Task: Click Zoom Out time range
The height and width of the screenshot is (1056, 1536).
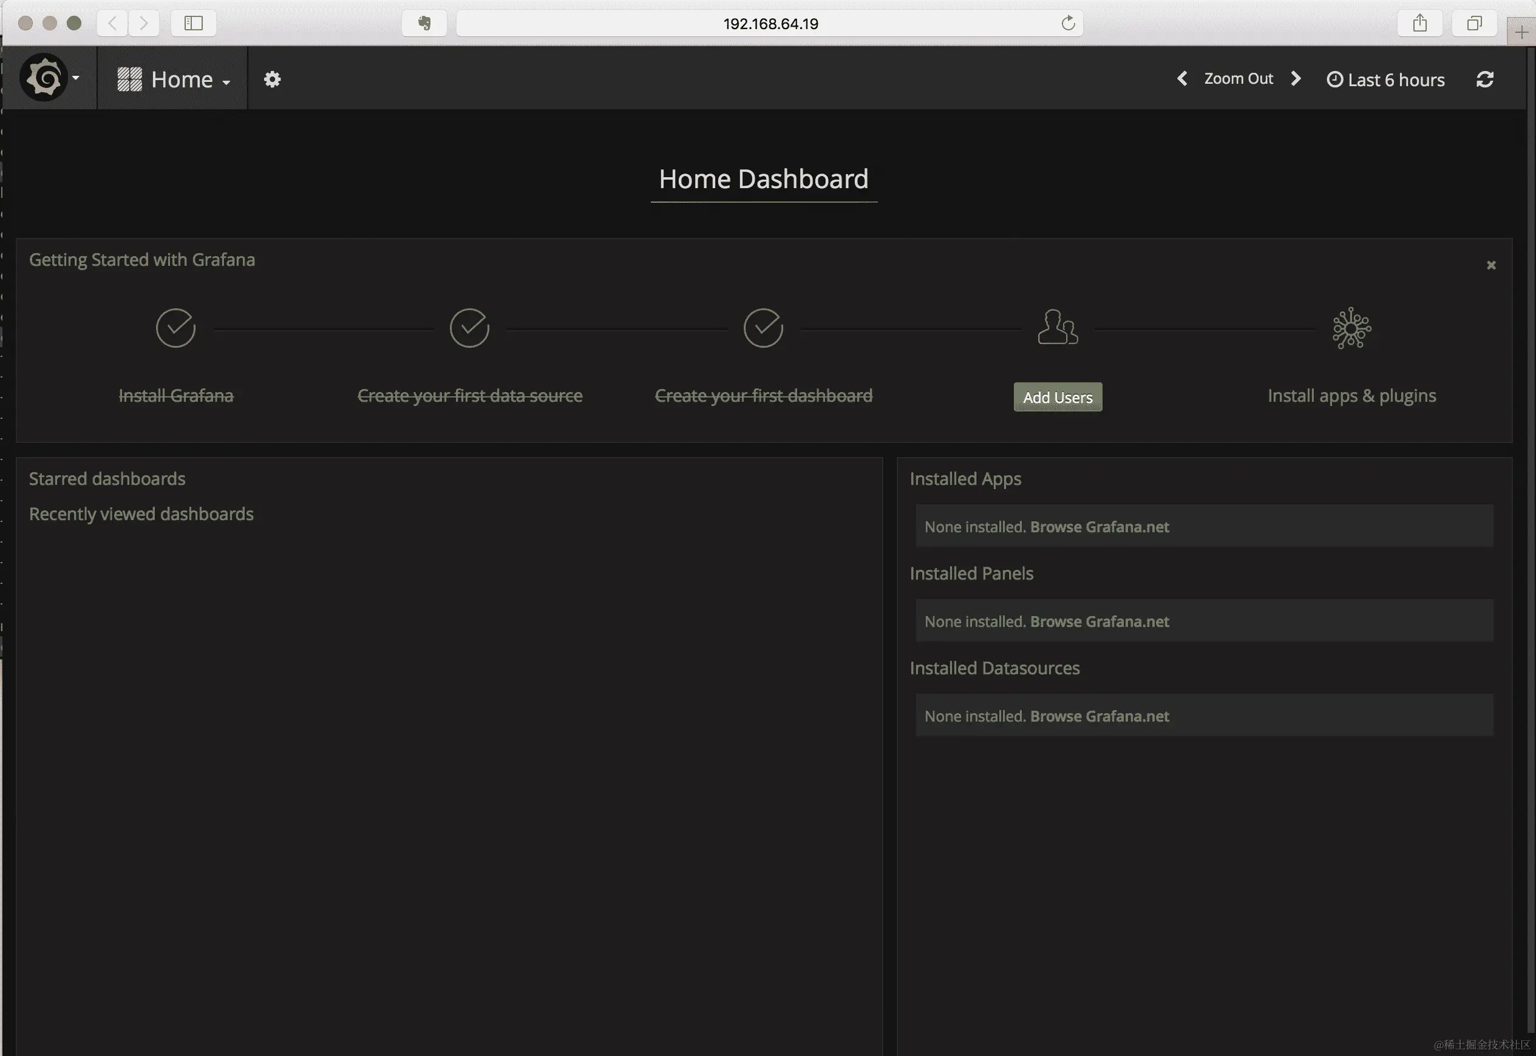Action: [x=1238, y=79]
